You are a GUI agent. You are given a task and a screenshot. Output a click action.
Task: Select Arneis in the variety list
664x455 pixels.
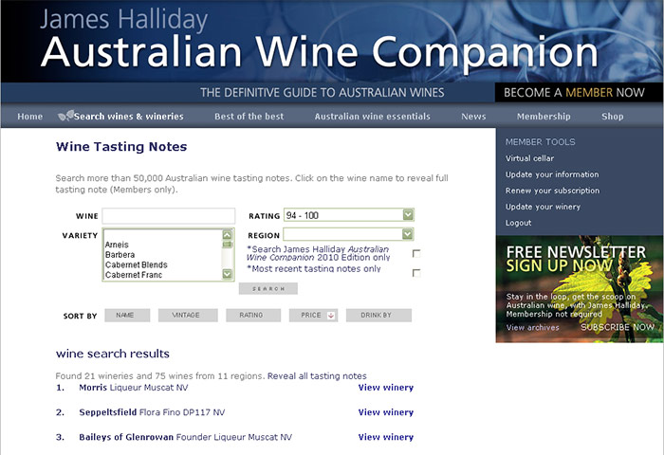coord(117,245)
